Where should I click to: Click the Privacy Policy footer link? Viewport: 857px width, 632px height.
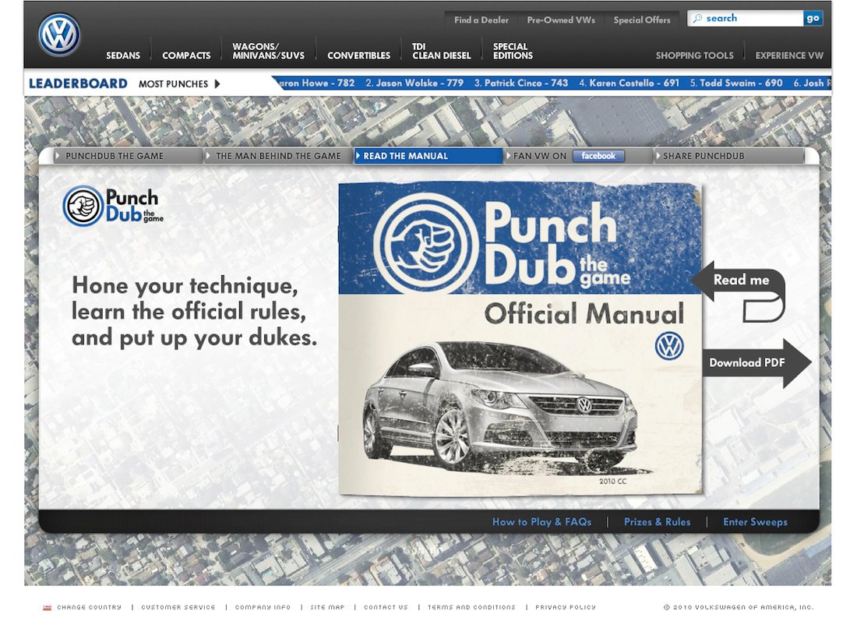point(566,607)
